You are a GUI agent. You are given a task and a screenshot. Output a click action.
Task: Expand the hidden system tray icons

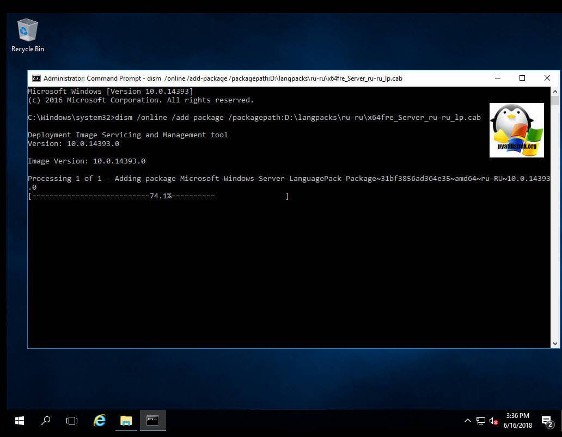click(467, 421)
